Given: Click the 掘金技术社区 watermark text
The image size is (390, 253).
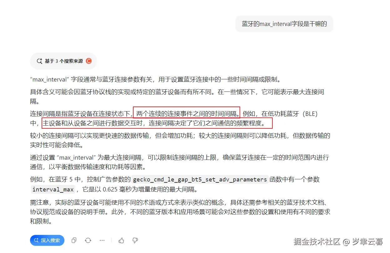Looking at the screenshot, I should pyautogui.click(x=317, y=241).
